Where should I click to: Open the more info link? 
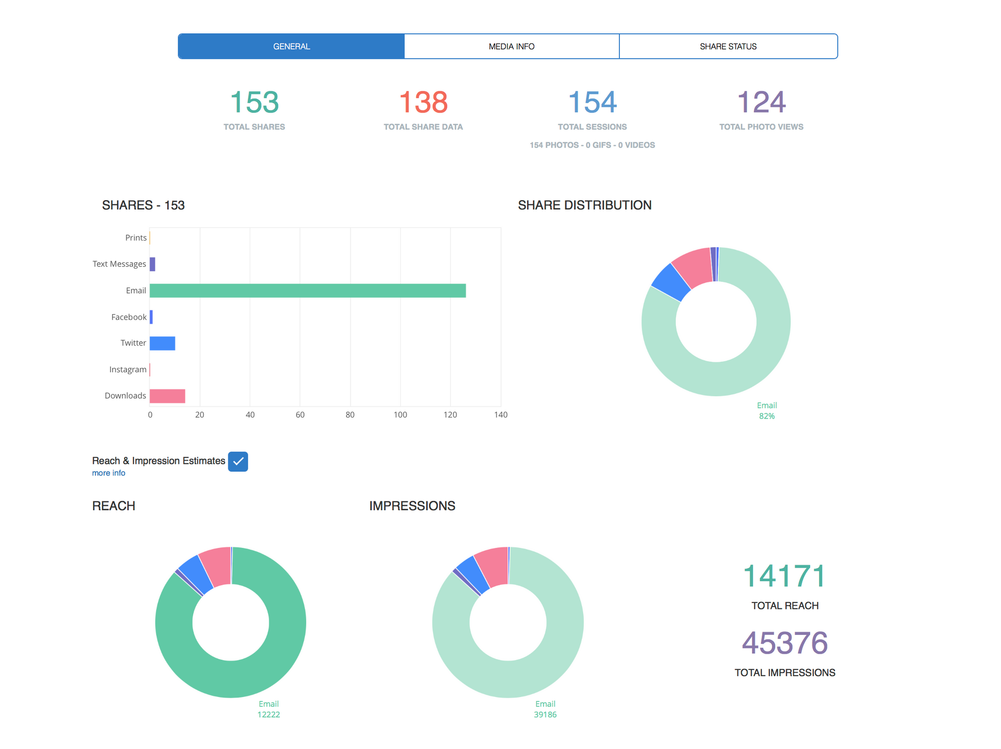[108, 473]
